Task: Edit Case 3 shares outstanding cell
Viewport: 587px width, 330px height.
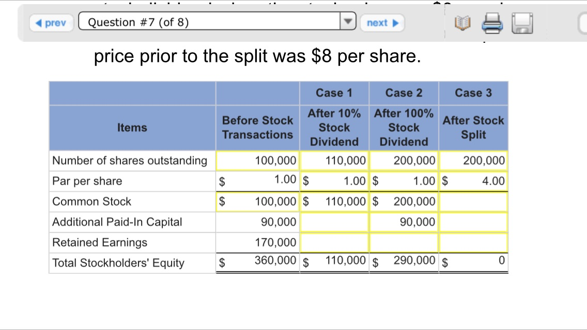Action: 473,161
